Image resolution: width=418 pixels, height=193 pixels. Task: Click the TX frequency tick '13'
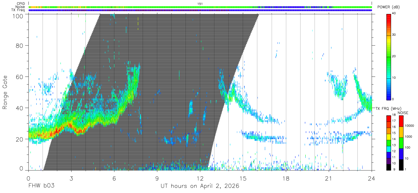pyautogui.click(x=394, y=145)
